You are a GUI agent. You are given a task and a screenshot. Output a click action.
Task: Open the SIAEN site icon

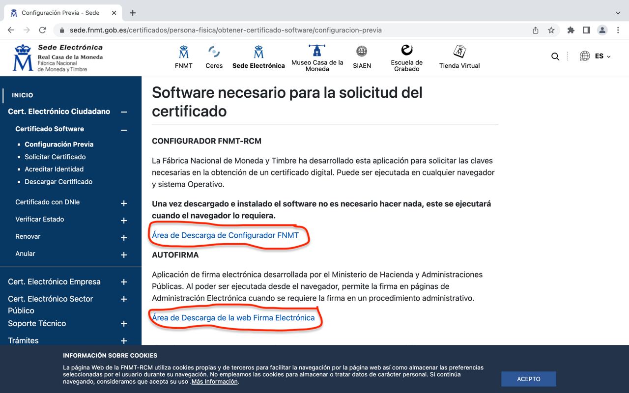[x=362, y=57]
